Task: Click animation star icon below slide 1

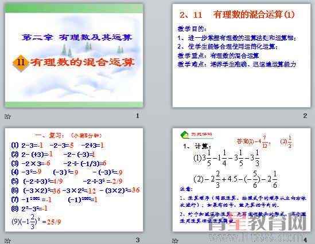Action: click(x=7, y=116)
